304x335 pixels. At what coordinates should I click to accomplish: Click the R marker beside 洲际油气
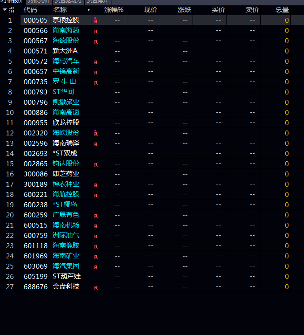point(96,237)
